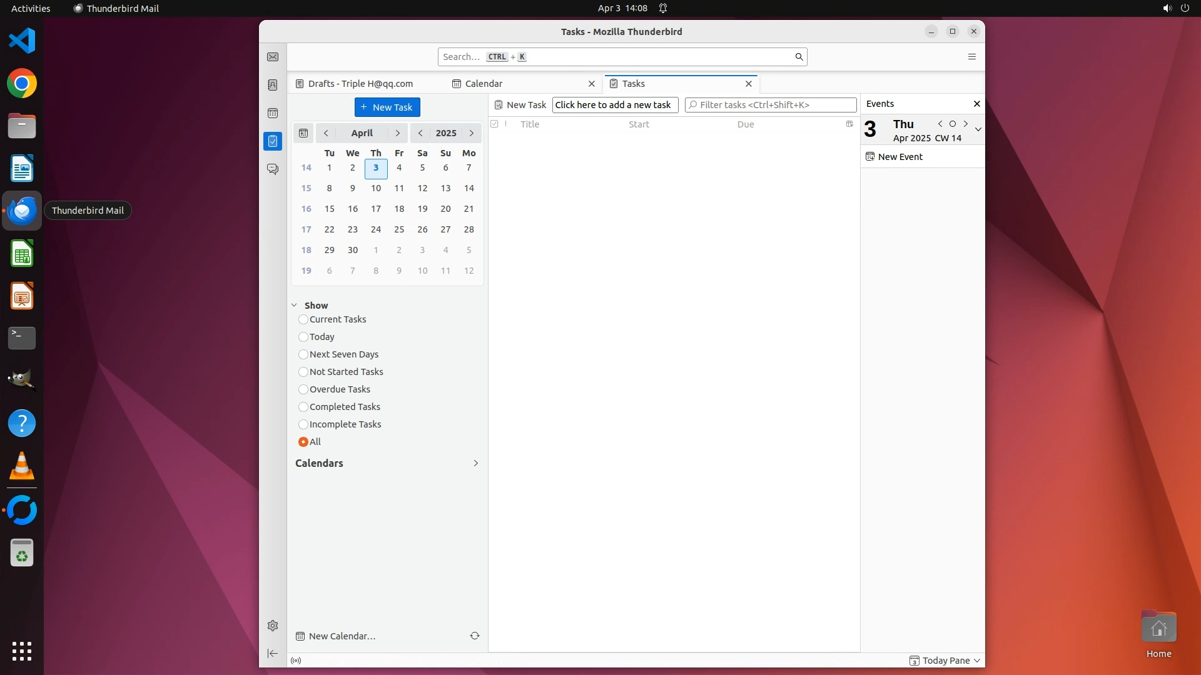This screenshot has height=675, width=1201.
Task: Open Settings gear in sidebar
Action: 273,626
